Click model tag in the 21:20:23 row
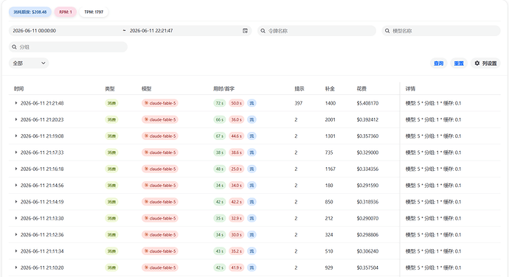509x277 pixels. (x=160, y=119)
